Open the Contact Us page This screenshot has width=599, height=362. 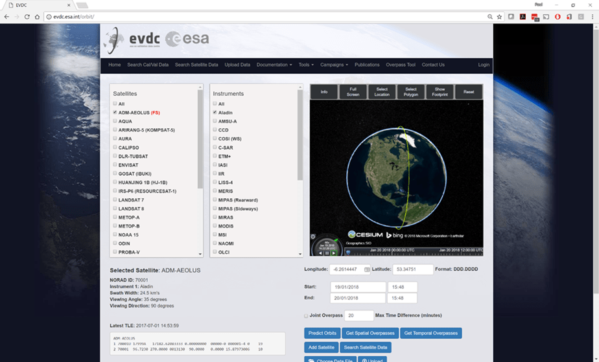click(x=433, y=65)
